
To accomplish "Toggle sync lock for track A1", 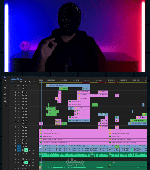I will [23, 150].
